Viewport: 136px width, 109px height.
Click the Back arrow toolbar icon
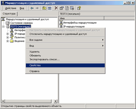32,8
